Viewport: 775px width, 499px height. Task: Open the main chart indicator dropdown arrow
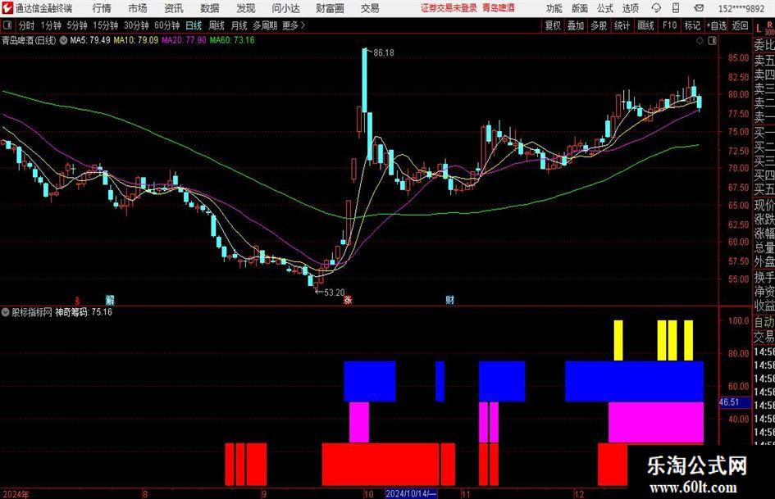click(x=63, y=40)
